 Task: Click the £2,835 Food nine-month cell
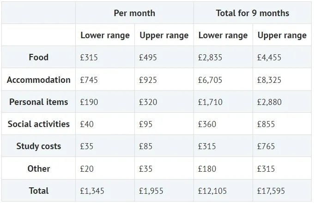[210, 58]
